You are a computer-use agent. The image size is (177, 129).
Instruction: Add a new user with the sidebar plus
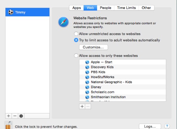pyautogui.click(x=9, y=116)
